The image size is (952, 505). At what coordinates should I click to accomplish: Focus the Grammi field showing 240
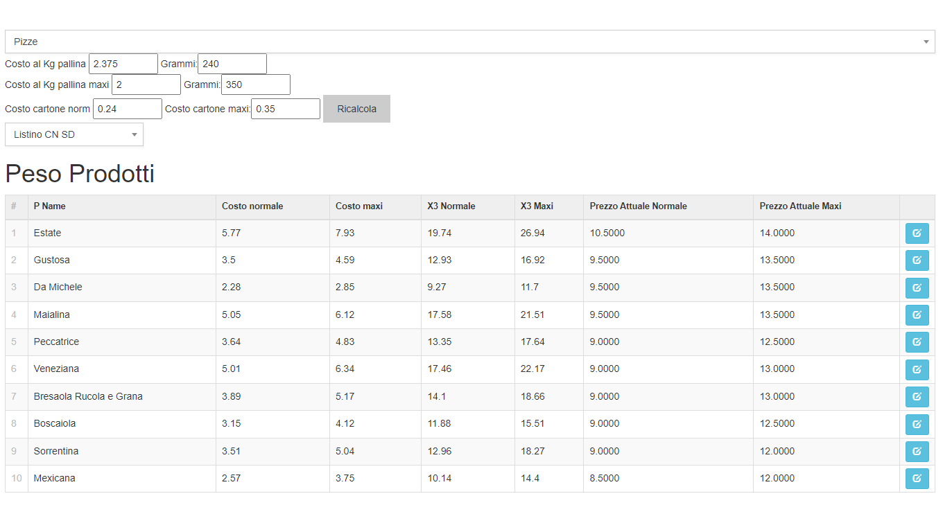(x=232, y=64)
